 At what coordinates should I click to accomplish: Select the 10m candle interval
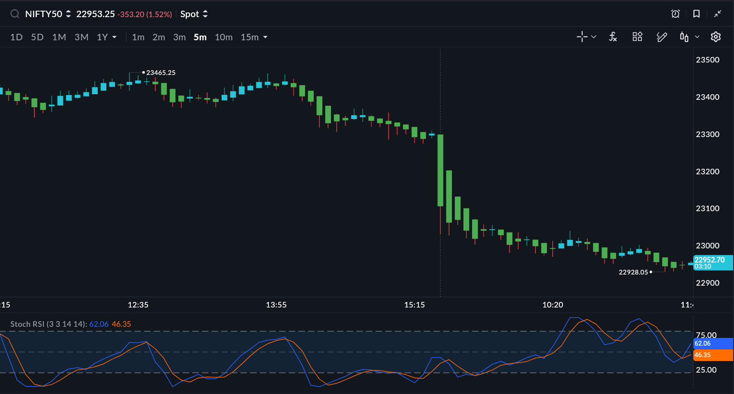[223, 37]
